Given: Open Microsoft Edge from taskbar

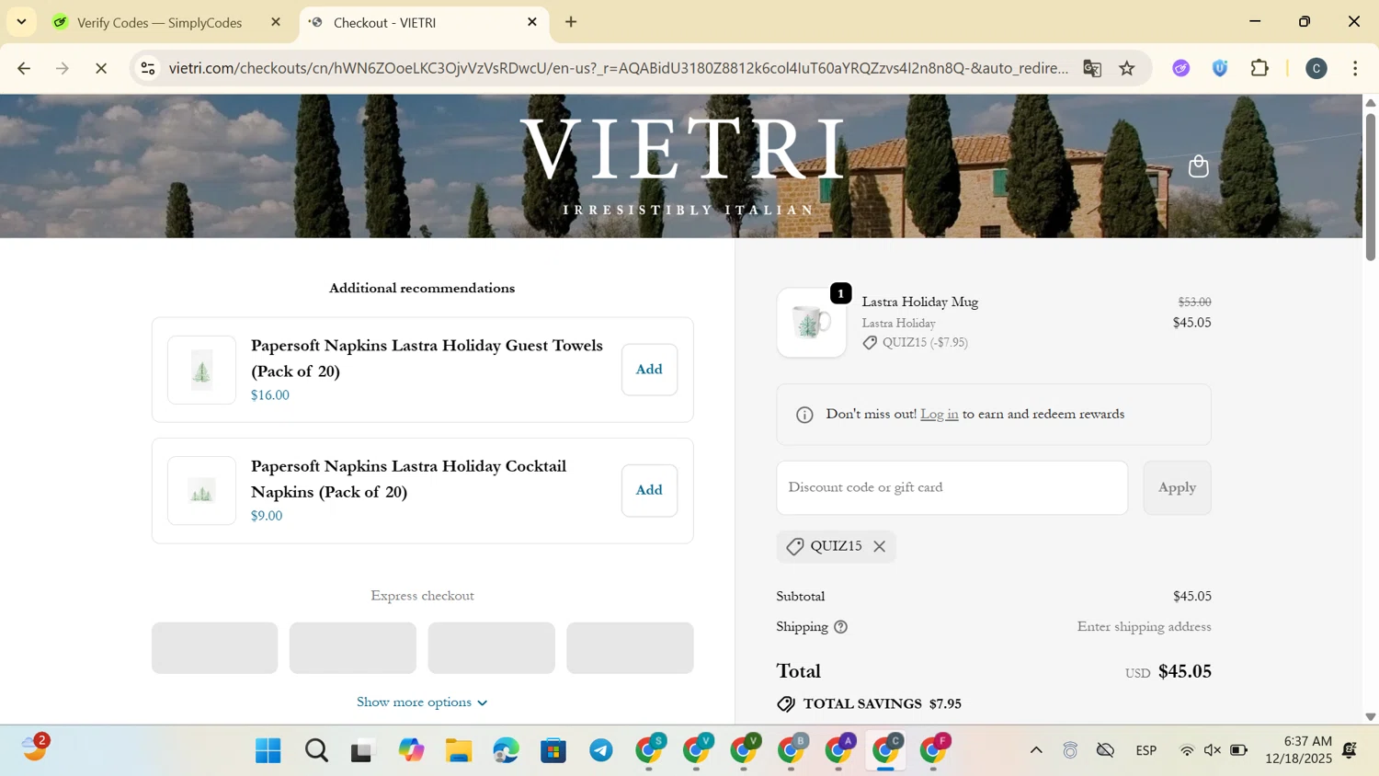Looking at the screenshot, I should 507,751.
